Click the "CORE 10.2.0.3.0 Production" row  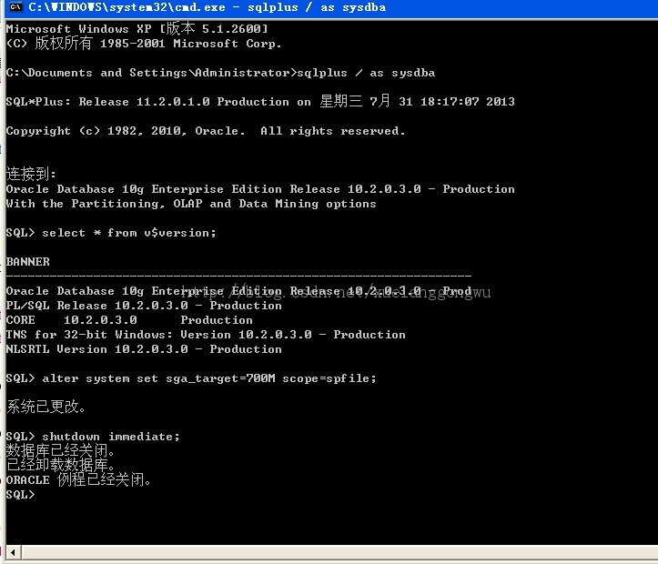(x=129, y=320)
